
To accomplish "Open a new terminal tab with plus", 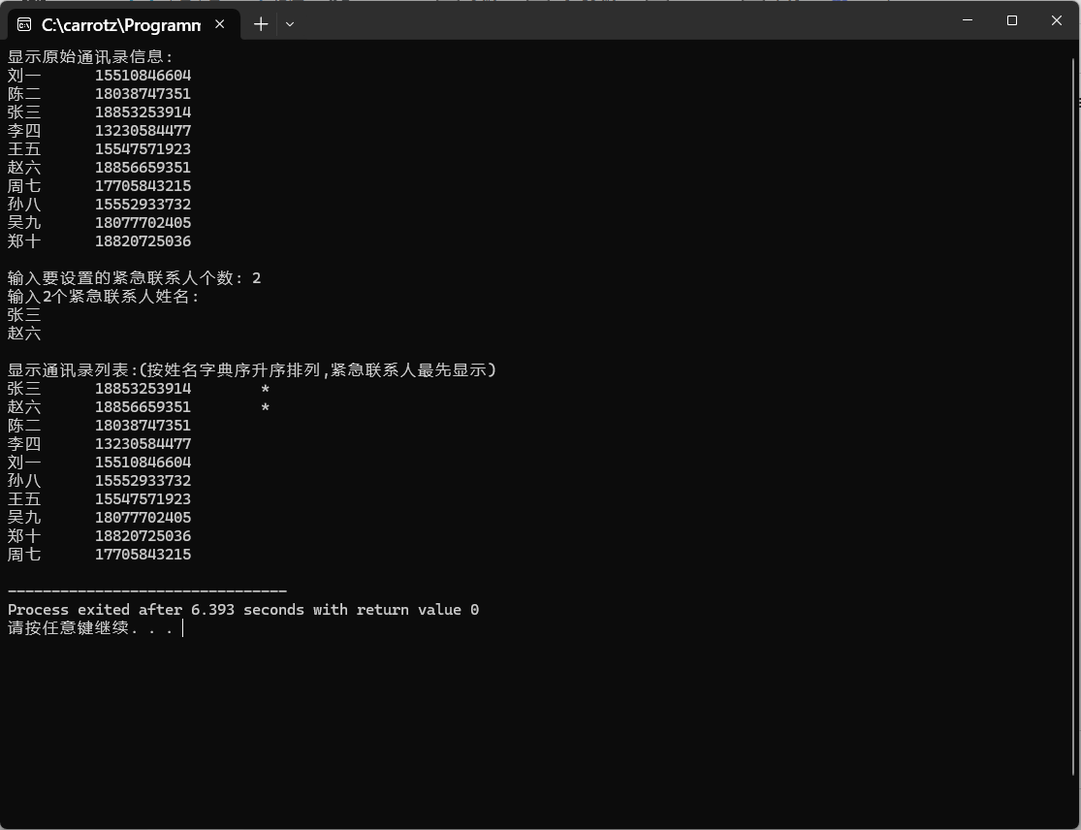I will click(x=261, y=24).
